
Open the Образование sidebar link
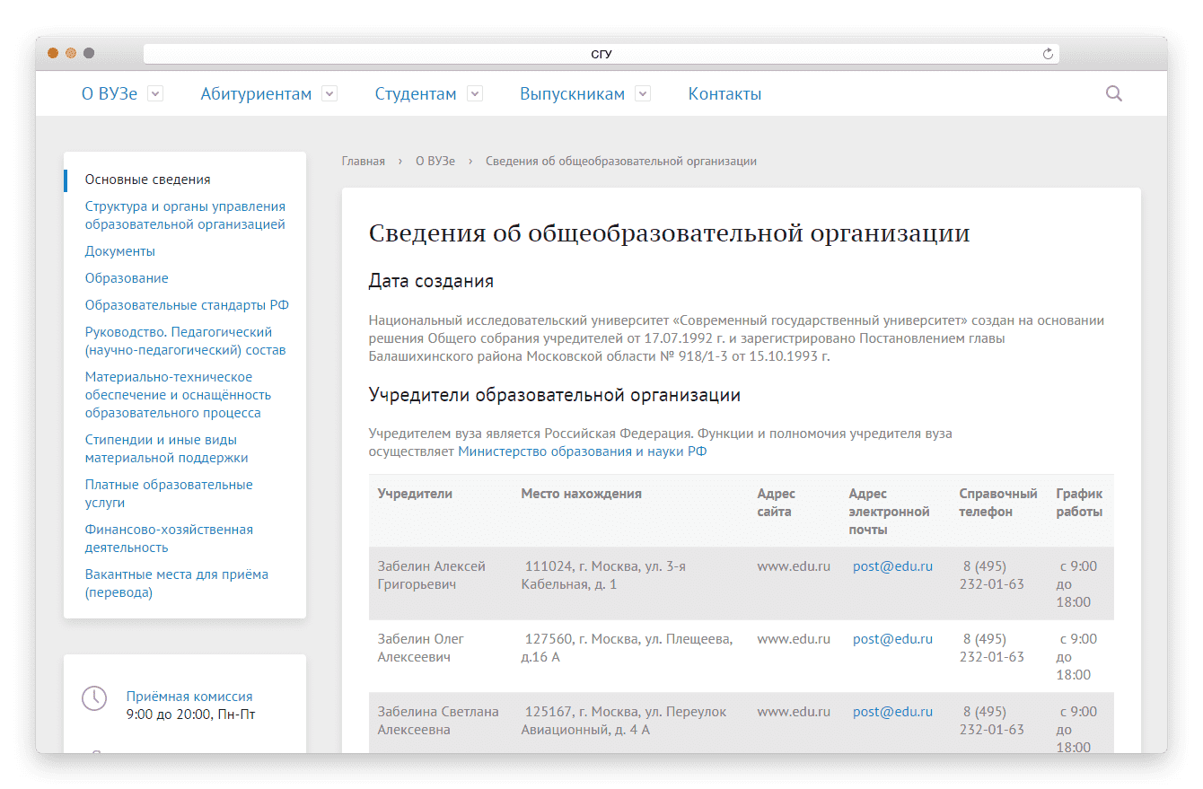click(x=127, y=278)
